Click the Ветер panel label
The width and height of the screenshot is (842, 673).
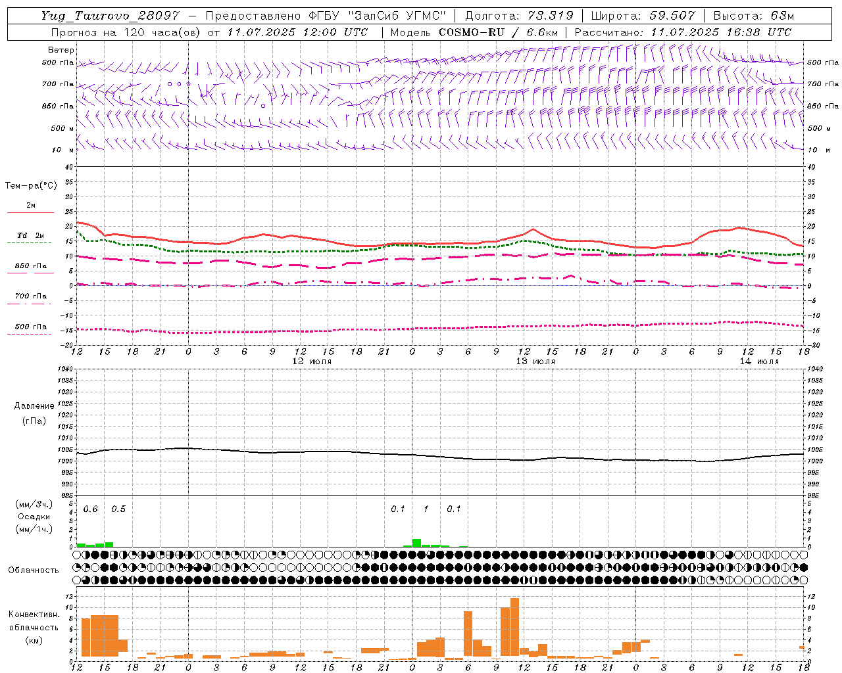click(x=61, y=50)
